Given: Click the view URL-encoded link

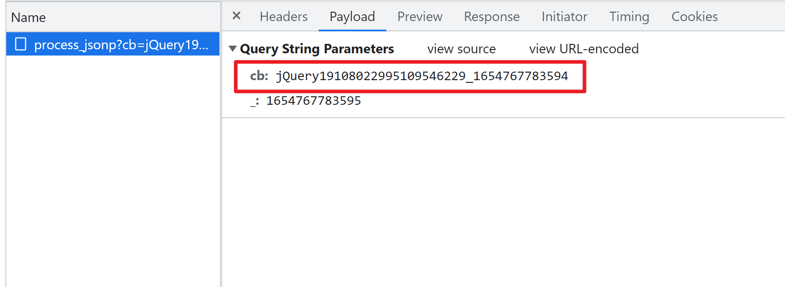Looking at the screenshot, I should [x=583, y=49].
